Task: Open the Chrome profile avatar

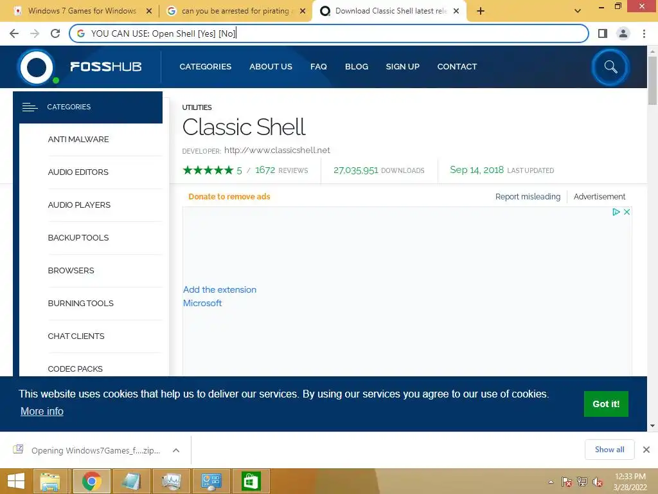Action: pos(623,33)
